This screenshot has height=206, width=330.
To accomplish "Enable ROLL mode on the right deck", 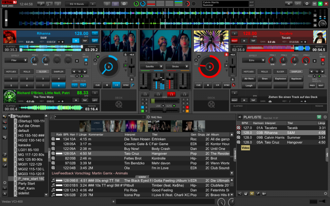I will (x=313, y=76).
